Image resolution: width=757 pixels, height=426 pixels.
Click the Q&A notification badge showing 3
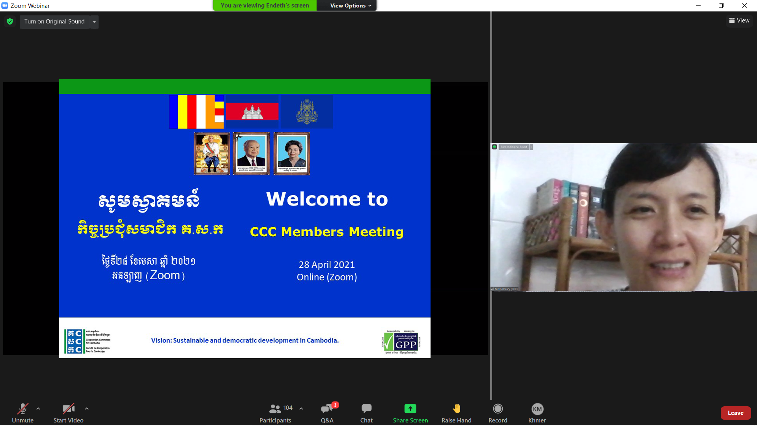pos(335,405)
